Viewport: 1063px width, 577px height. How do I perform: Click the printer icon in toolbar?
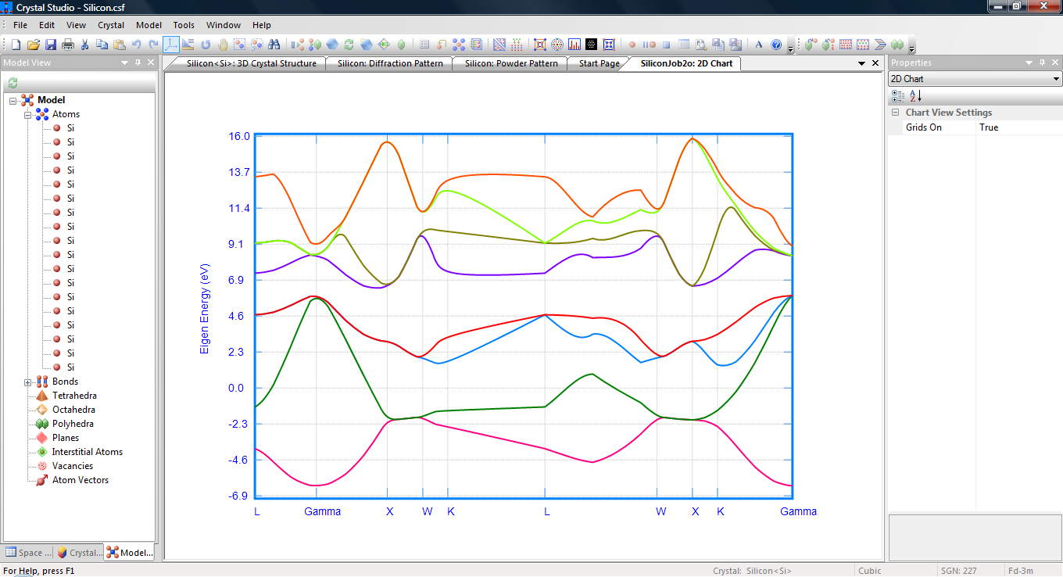pyautogui.click(x=68, y=45)
